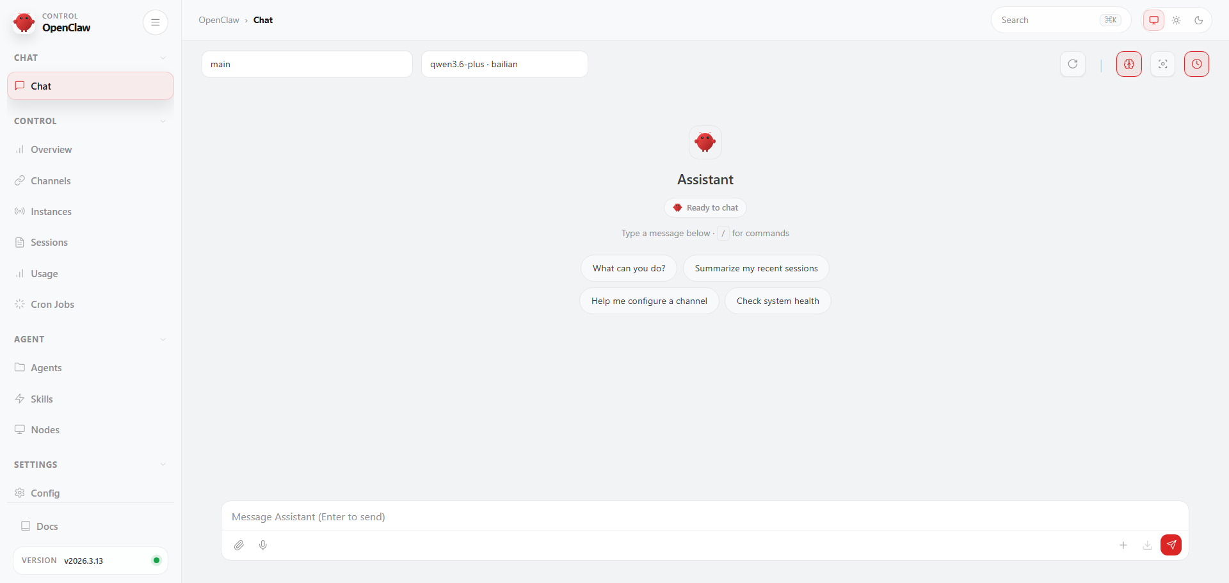Click the plus new session icon
This screenshot has height=583, width=1229.
click(x=1123, y=545)
